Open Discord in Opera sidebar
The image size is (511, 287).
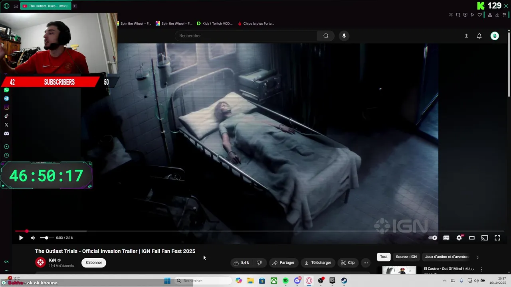[6, 134]
